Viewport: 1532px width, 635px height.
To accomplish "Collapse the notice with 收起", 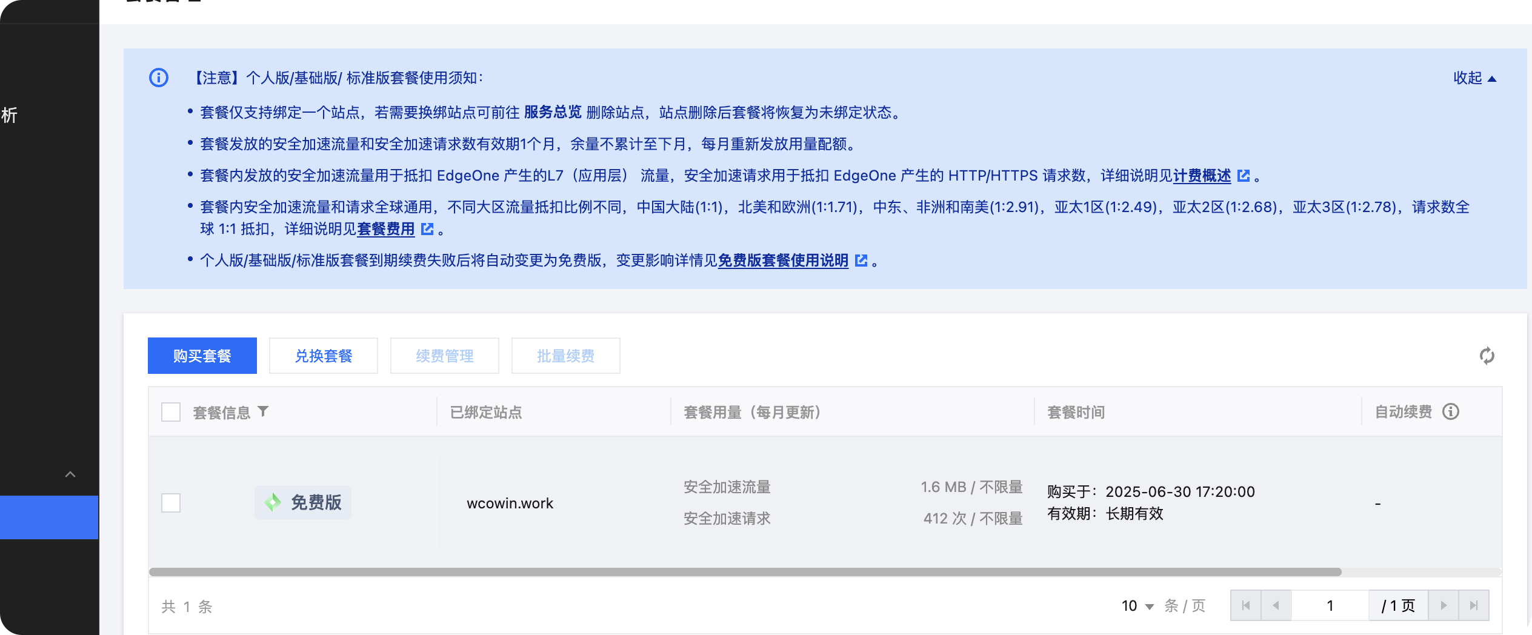I will click(1474, 78).
